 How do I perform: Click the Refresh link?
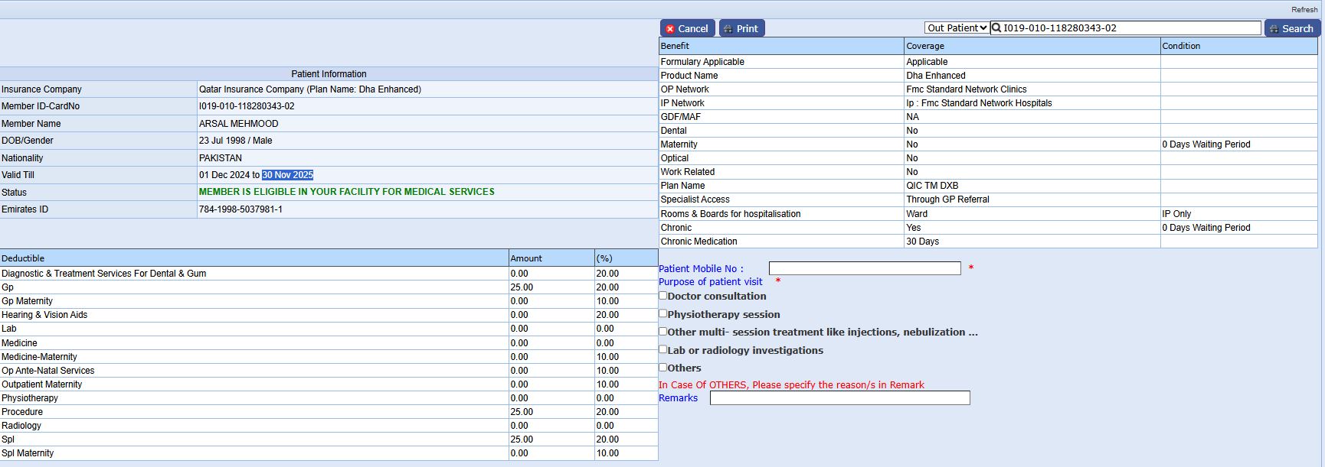1304,10
